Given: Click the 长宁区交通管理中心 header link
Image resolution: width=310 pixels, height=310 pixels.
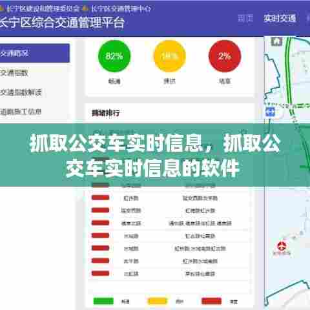Looking at the screenshot, I should [x=121, y=8].
